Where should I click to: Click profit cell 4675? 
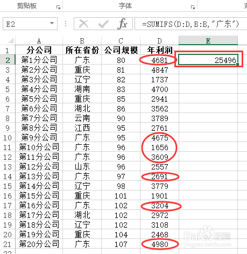point(159,137)
